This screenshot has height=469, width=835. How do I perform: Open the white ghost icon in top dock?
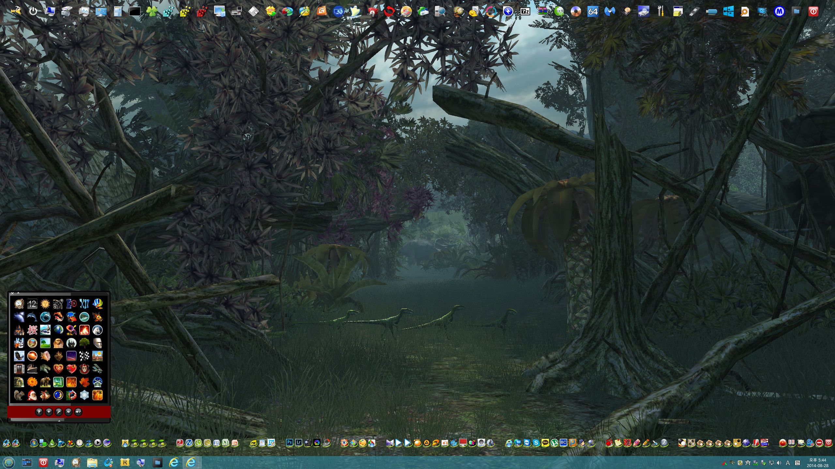355,12
